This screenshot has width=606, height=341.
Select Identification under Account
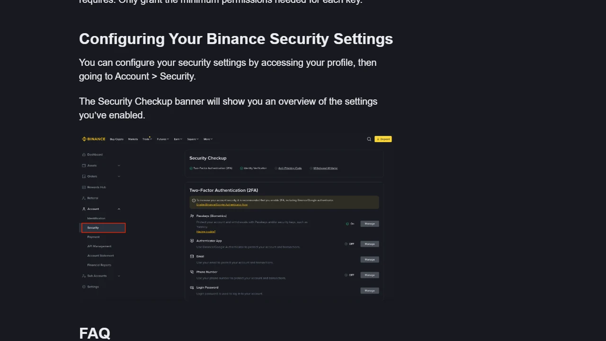click(x=96, y=218)
